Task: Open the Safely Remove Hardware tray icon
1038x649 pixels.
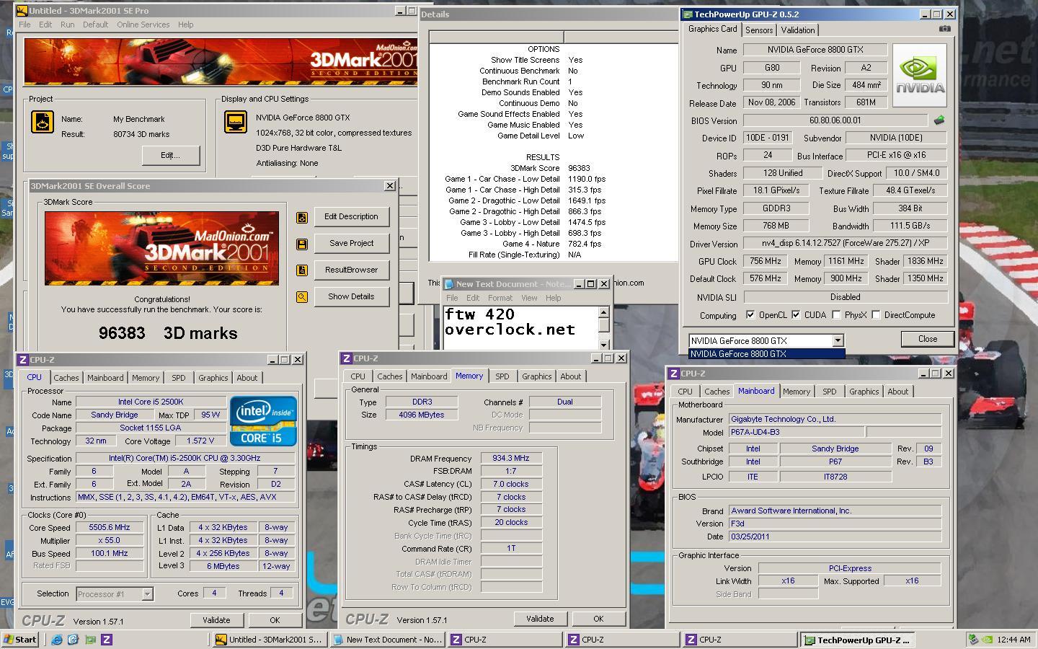Action: (x=974, y=640)
